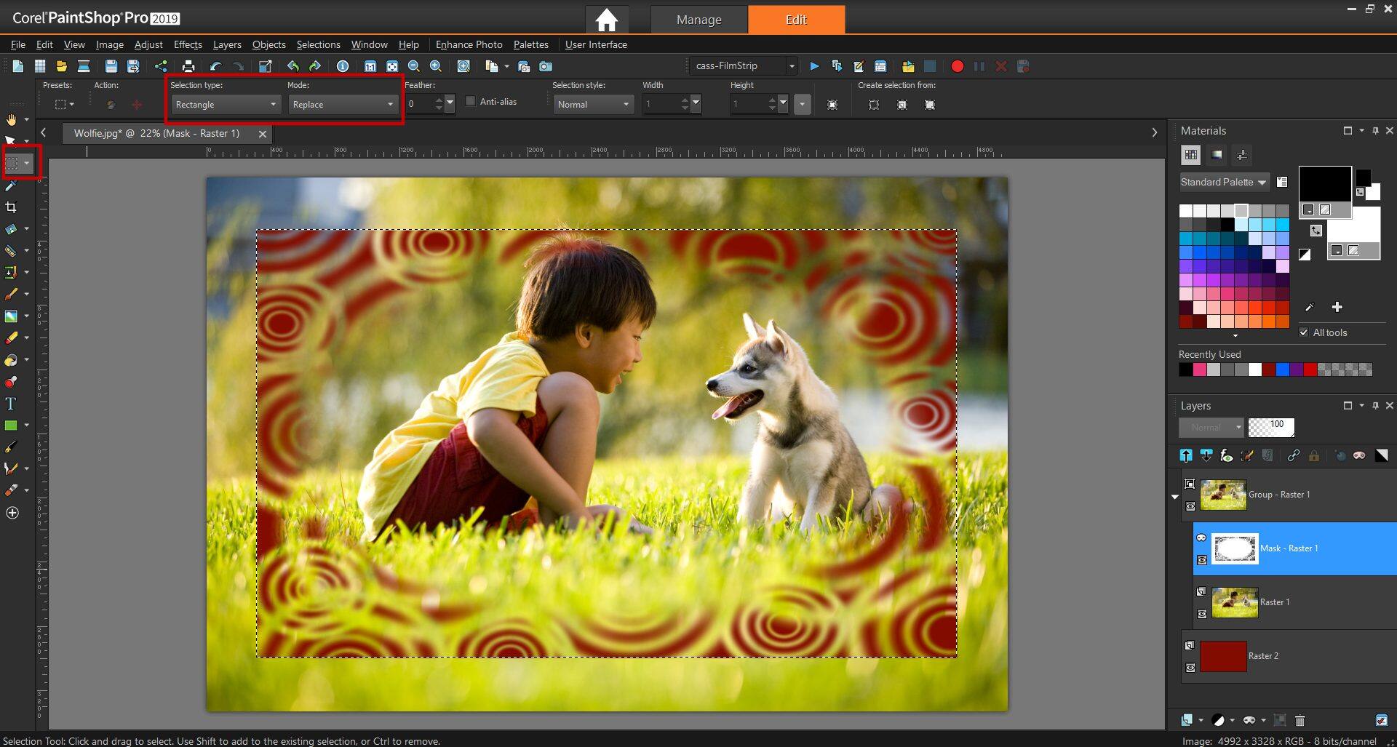Select the Text tool
Image resolution: width=1397 pixels, height=747 pixels.
(12, 404)
